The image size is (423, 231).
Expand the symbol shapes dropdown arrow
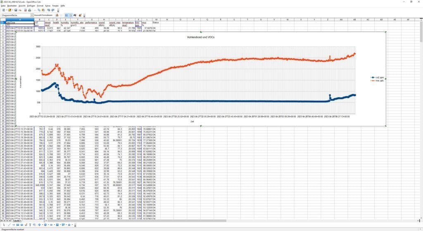pos(48,225)
